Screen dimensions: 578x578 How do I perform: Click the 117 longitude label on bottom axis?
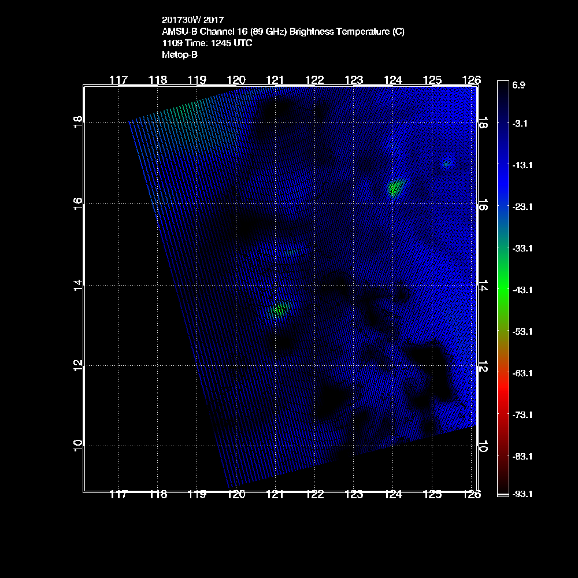point(118,495)
